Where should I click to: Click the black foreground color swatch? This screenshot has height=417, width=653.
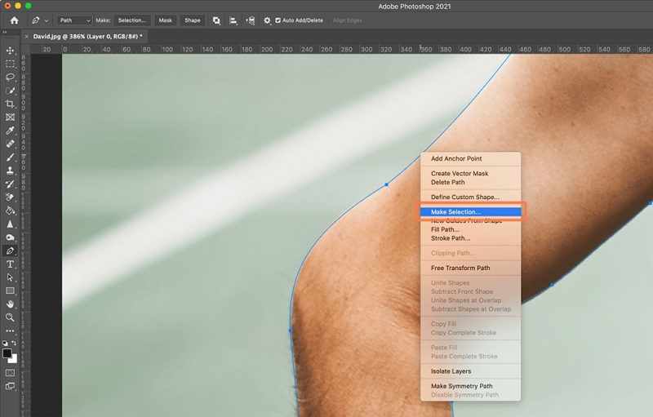pos(7,353)
